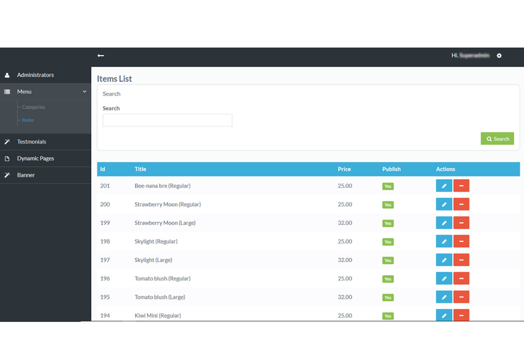
Task: Click the pencil icon for Skylight (Regular)
Action: tap(444, 241)
